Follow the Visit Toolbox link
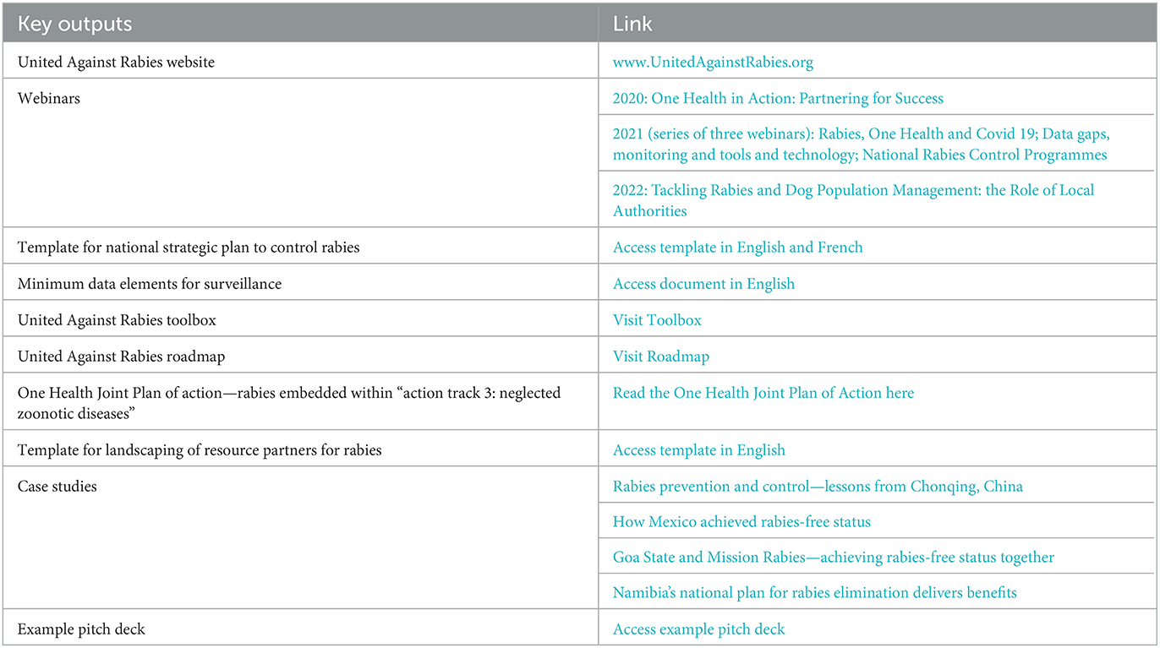 tap(657, 320)
